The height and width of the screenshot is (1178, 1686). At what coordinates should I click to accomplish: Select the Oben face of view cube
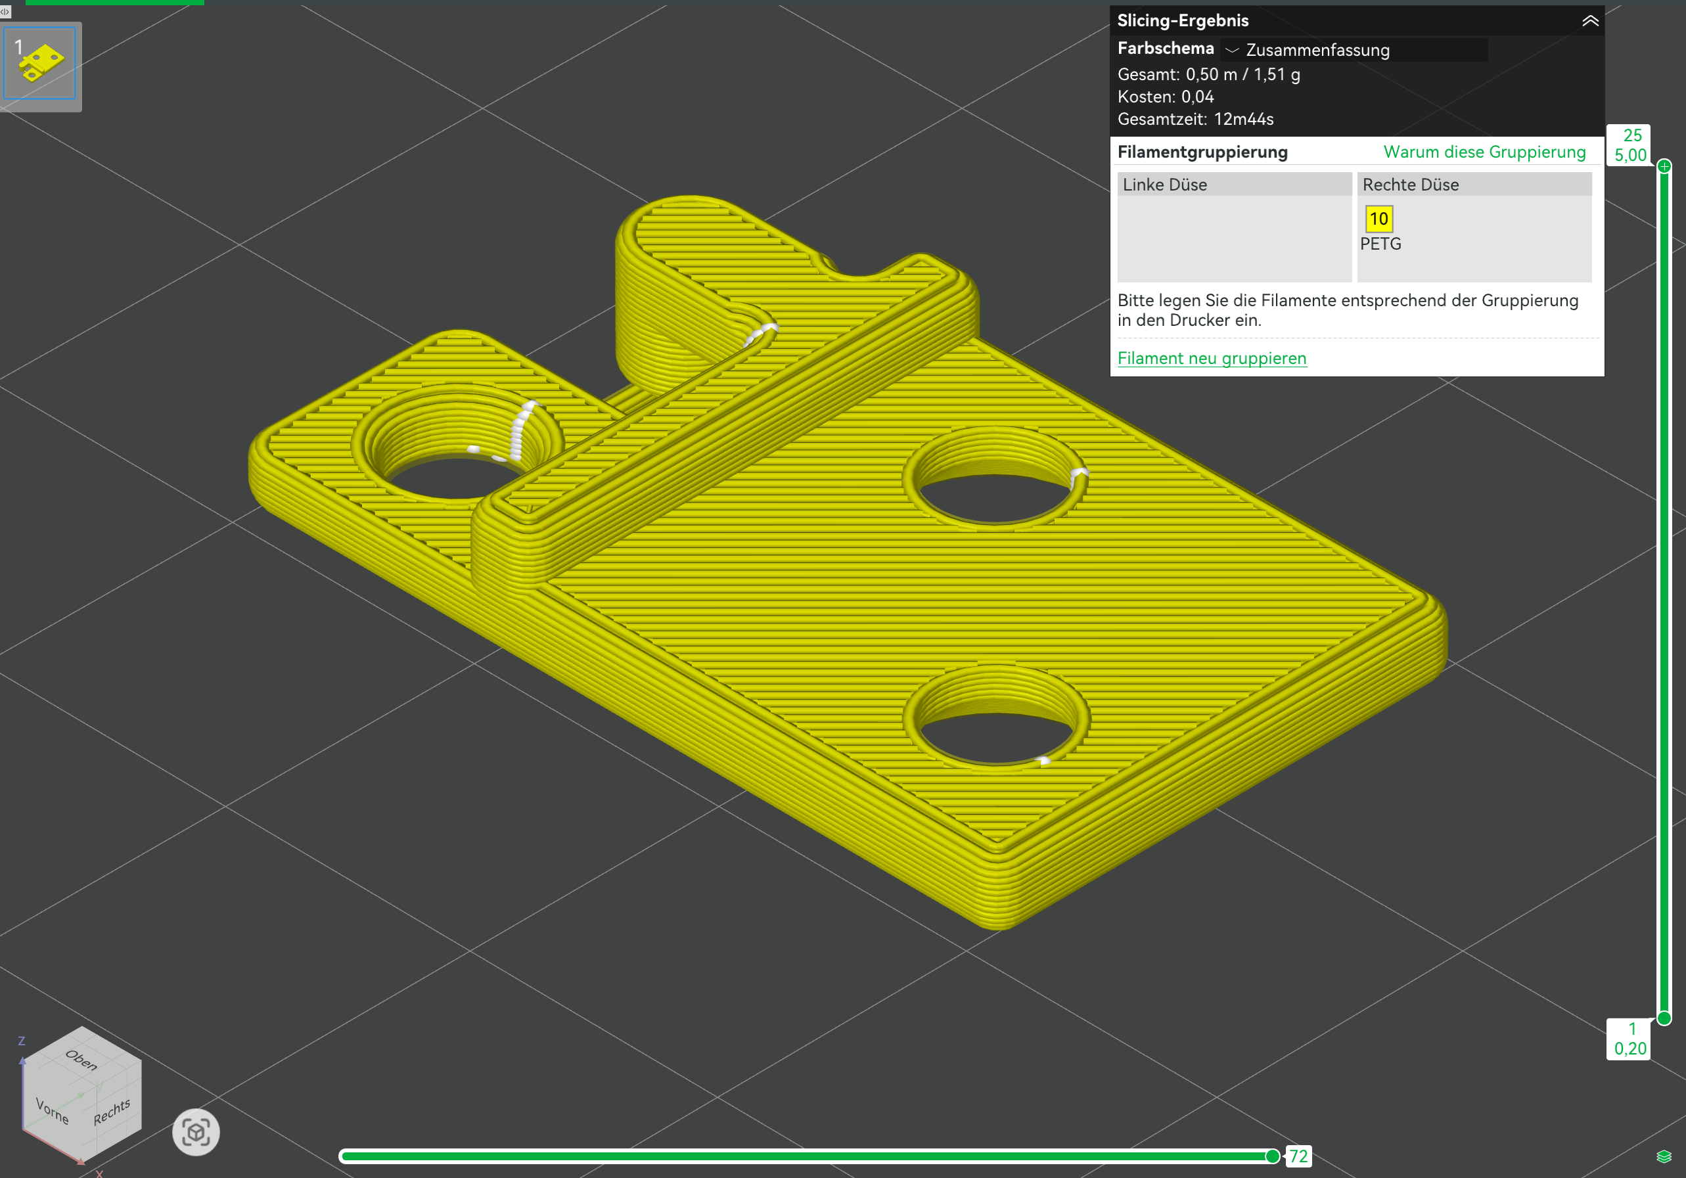pos(81,1060)
